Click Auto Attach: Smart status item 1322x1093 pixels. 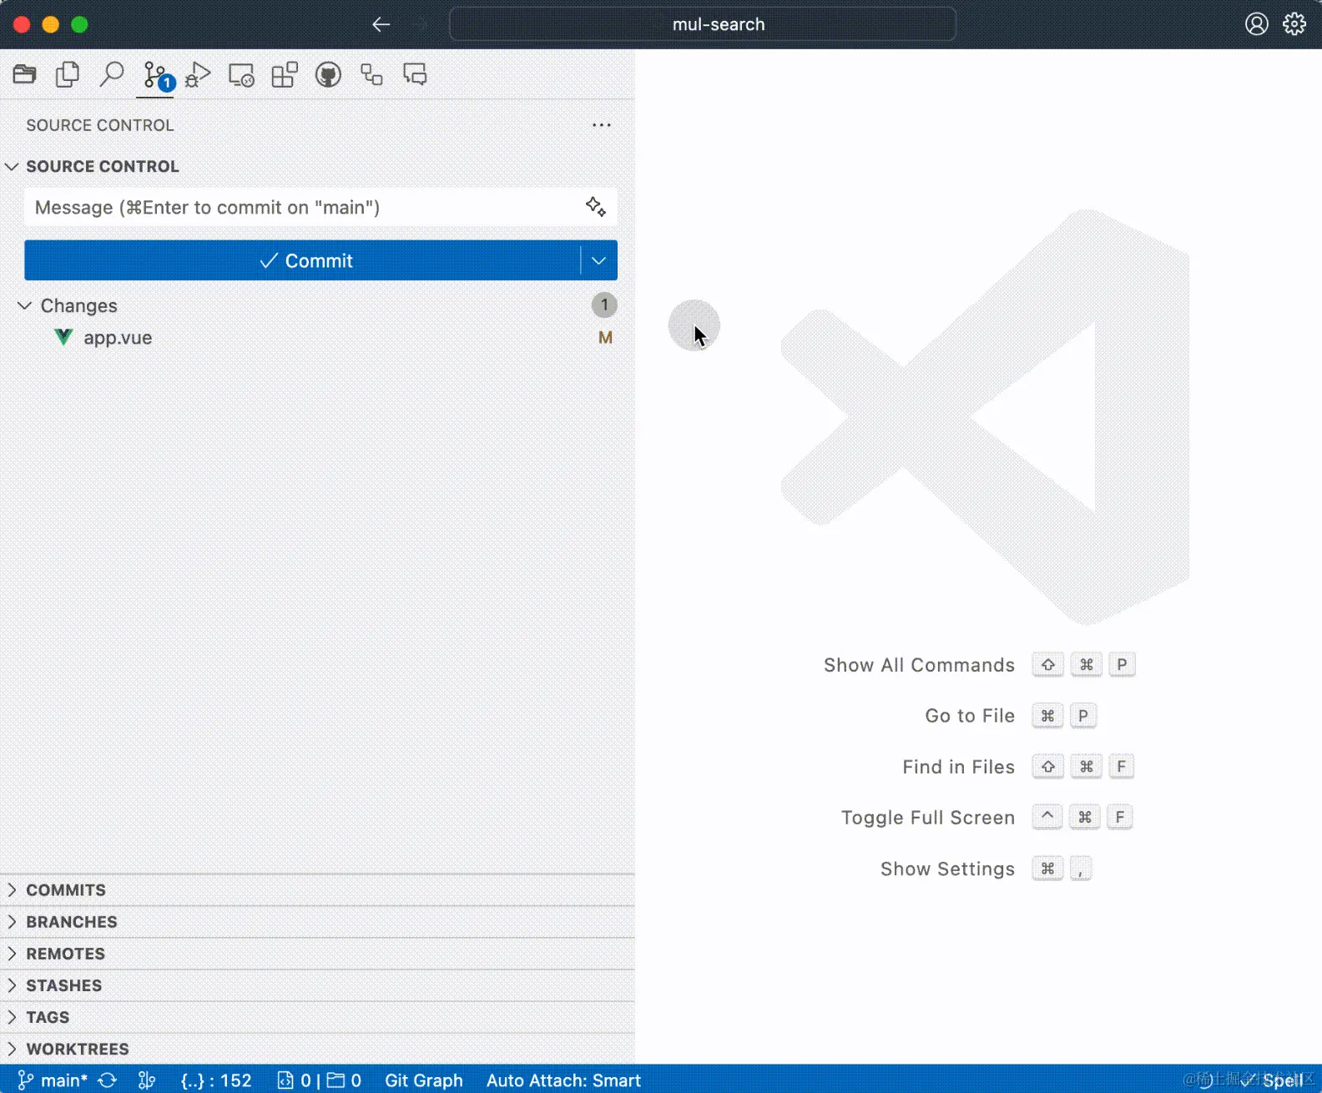(563, 1080)
